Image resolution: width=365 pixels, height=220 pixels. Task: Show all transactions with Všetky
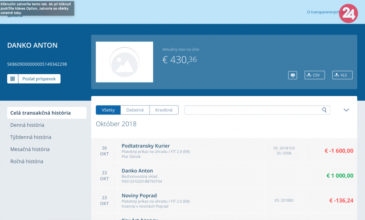click(x=108, y=110)
